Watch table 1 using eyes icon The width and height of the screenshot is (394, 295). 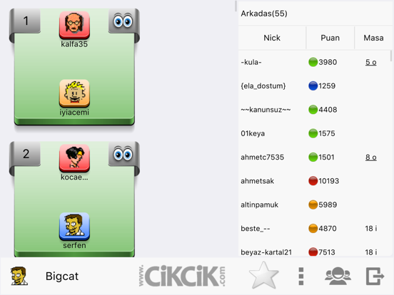pyautogui.click(x=123, y=21)
